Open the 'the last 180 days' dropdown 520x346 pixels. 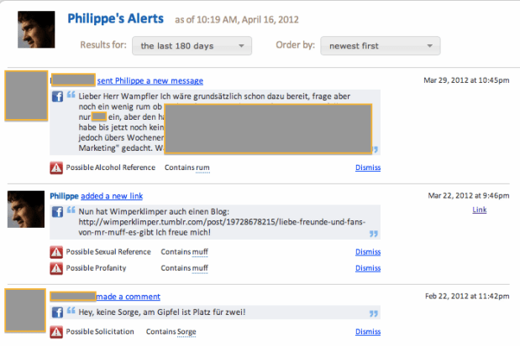[192, 46]
